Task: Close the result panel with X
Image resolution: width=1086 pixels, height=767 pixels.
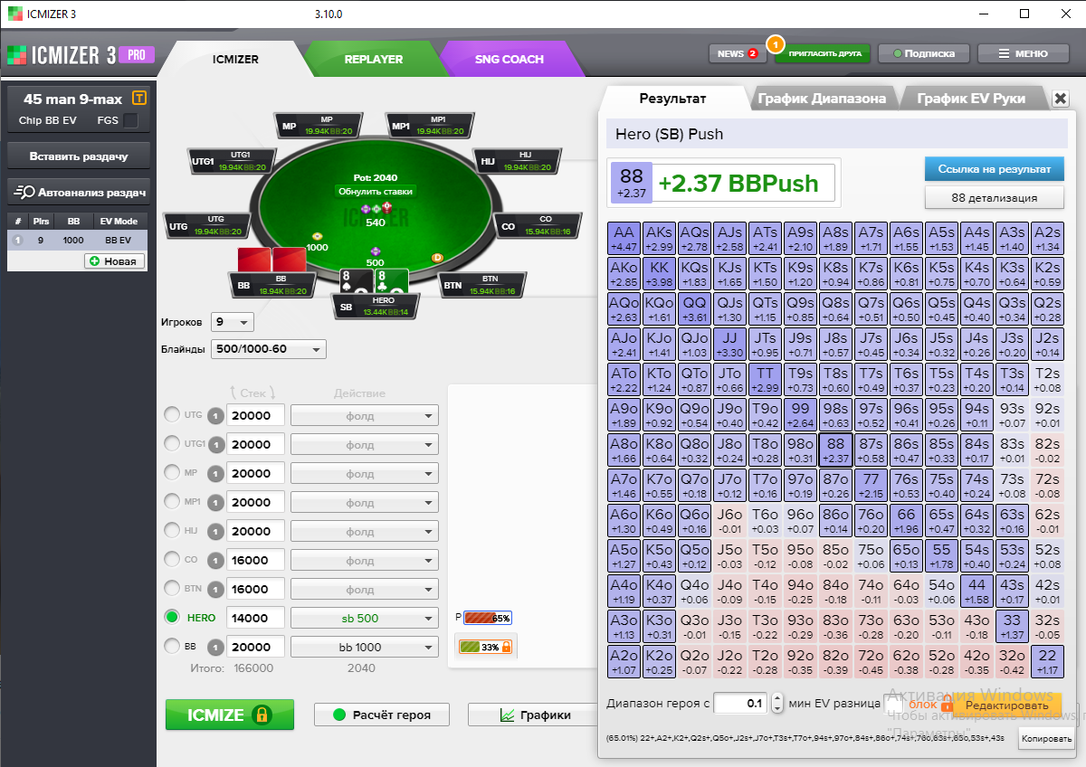Action: (1061, 99)
